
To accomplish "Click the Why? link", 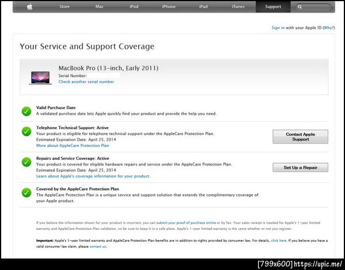I will tap(329, 28).
